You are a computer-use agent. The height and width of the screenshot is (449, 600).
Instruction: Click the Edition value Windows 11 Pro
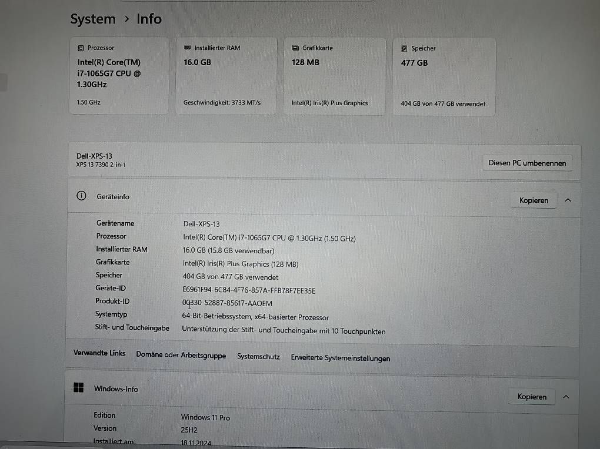(205, 417)
